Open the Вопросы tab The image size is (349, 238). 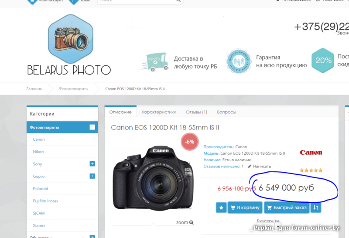(226, 112)
